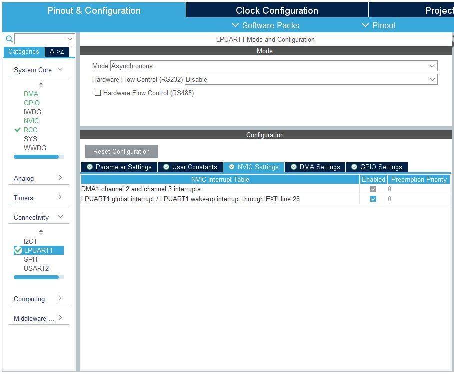454x374 pixels.
Task: Open the Project tab
Action: 411,10
